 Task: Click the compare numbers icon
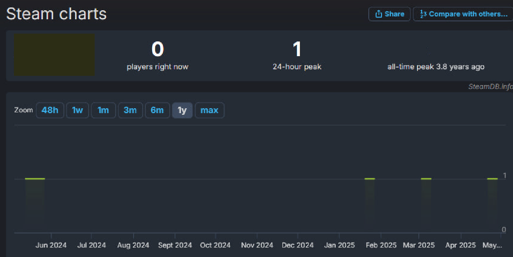tap(423, 14)
